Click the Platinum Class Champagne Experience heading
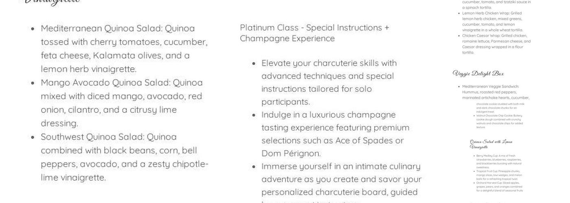The height and width of the screenshot is (203, 570). point(314,33)
